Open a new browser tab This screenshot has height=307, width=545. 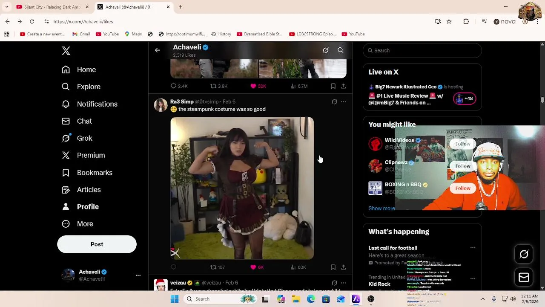coord(181,7)
